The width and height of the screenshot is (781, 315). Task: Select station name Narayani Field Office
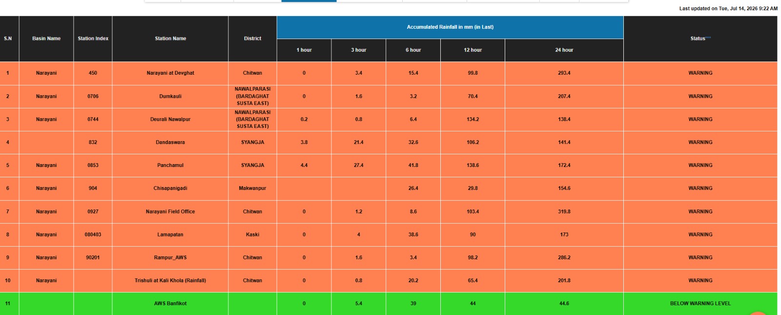170,212
